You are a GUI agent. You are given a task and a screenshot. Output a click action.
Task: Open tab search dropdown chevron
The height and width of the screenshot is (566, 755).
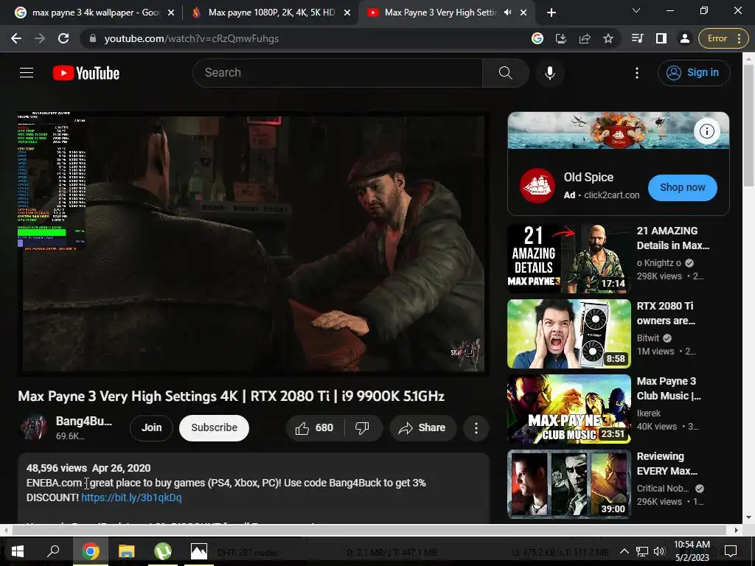click(x=636, y=10)
